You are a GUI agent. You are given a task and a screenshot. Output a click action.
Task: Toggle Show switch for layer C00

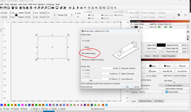click(x=166, y=27)
